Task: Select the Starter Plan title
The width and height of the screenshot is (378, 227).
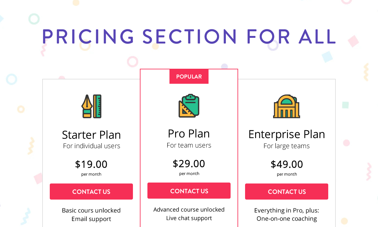Action: pos(91,135)
